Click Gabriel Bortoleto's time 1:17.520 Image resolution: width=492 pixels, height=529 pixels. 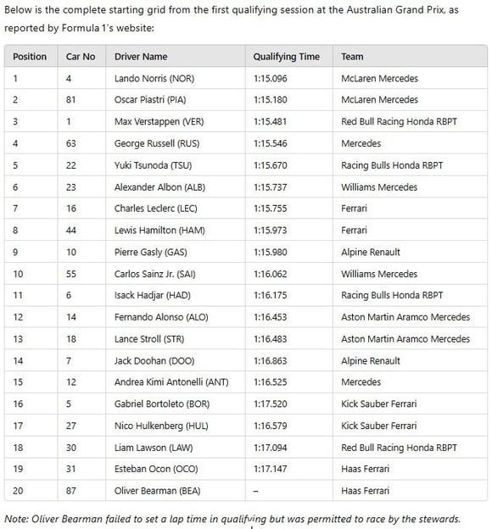[270, 404]
